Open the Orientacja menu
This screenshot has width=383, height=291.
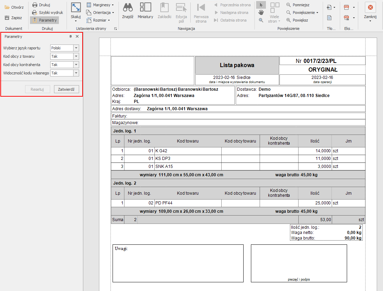click(100, 13)
